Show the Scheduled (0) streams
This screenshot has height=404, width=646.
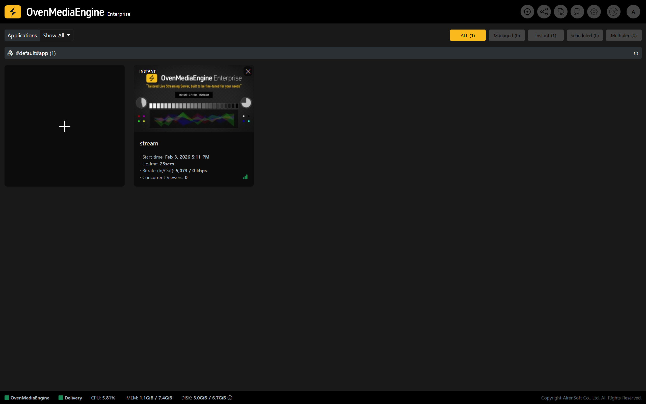coord(584,35)
